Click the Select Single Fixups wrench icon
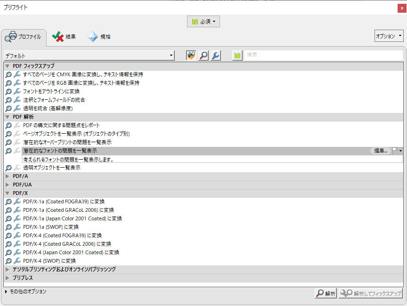 click(x=215, y=56)
